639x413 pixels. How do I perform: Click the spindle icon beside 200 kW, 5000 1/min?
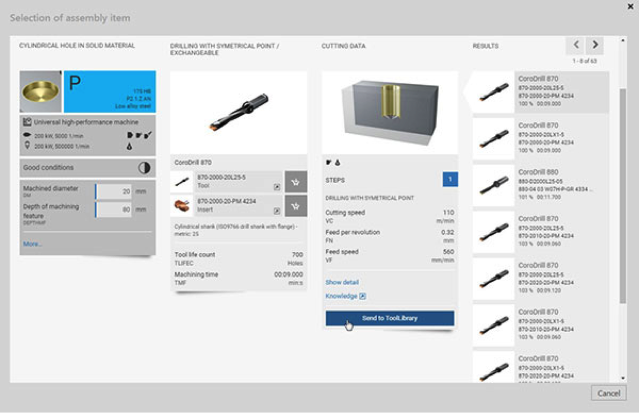click(27, 136)
